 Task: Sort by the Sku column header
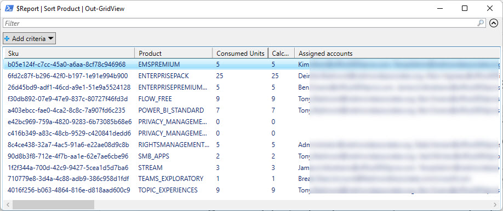(68, 53)
